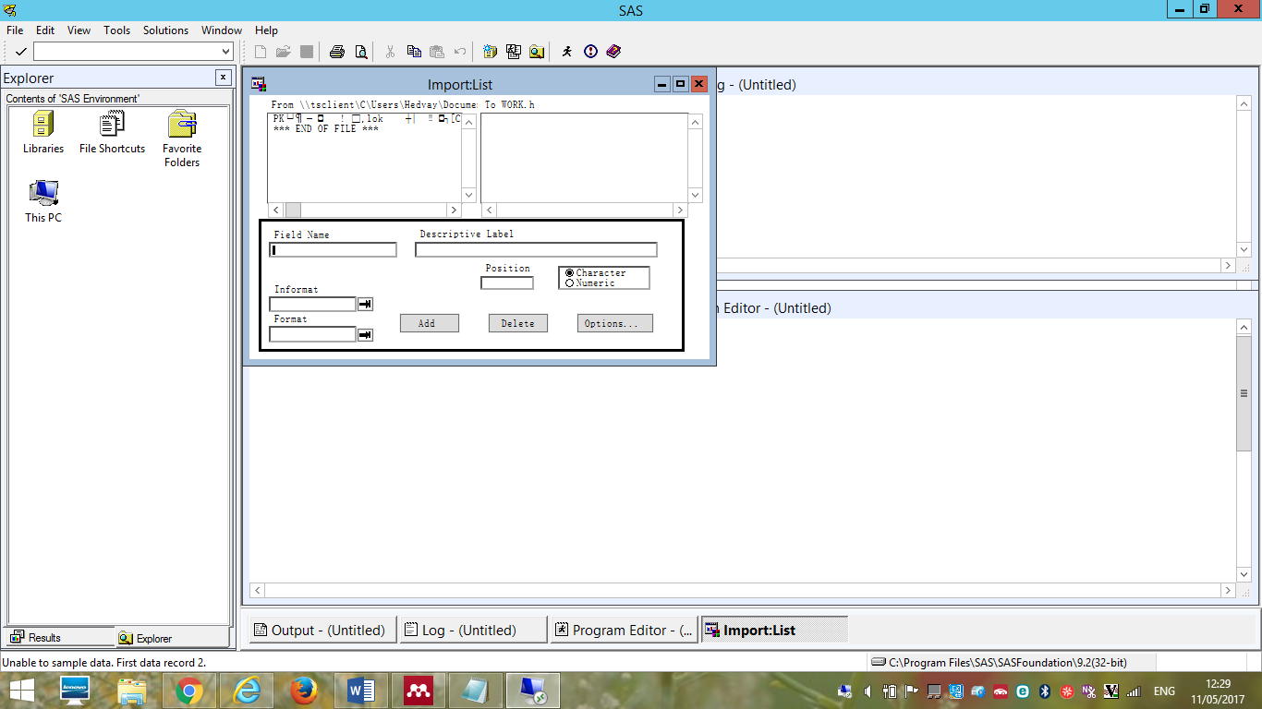Click the Editor toolbar icon left of Explorer

pyautogui.click(x=514, y=52)
